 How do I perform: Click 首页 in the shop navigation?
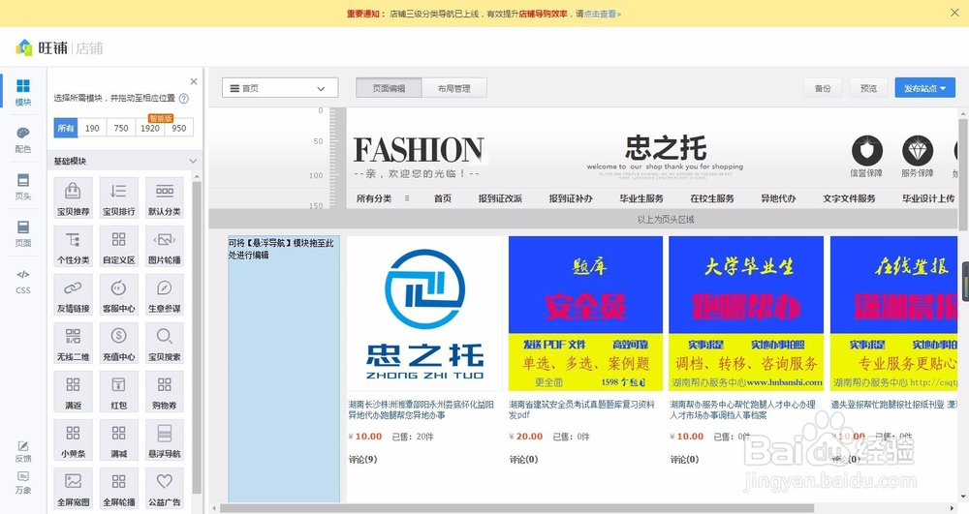443,198
